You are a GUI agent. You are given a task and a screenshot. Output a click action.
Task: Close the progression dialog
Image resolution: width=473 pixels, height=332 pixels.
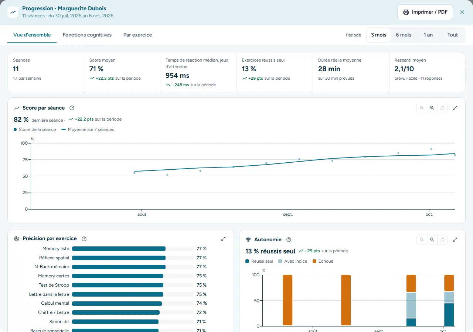click(x=462, y=12)
